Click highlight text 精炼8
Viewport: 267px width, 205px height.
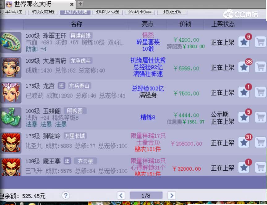coord(148,117)
